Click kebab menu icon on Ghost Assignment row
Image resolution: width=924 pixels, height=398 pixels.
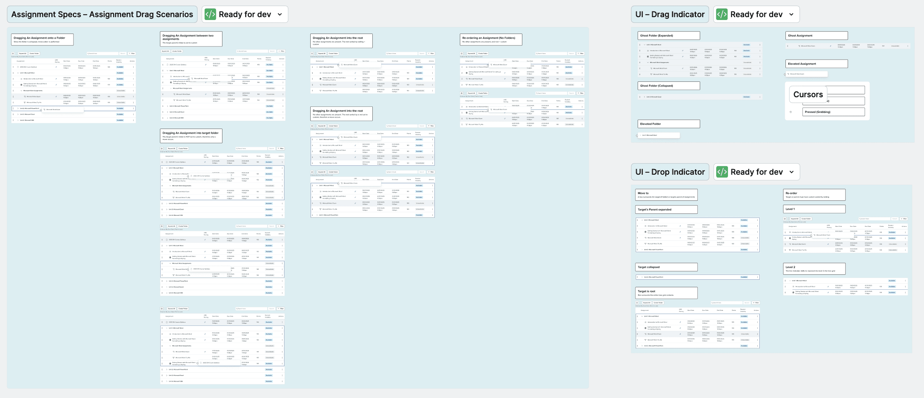(908, 46)
